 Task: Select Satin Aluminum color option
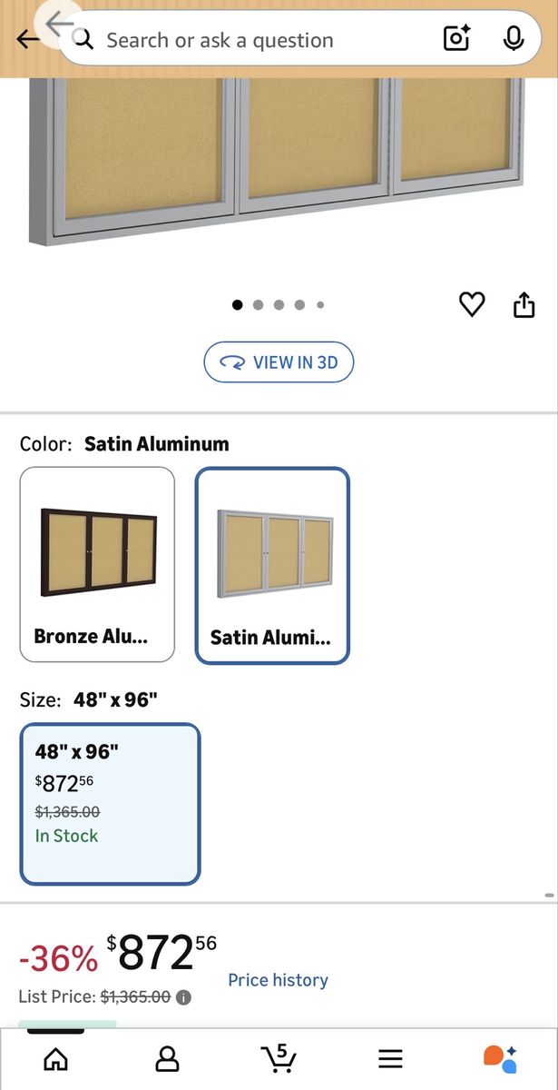(272, 564)
